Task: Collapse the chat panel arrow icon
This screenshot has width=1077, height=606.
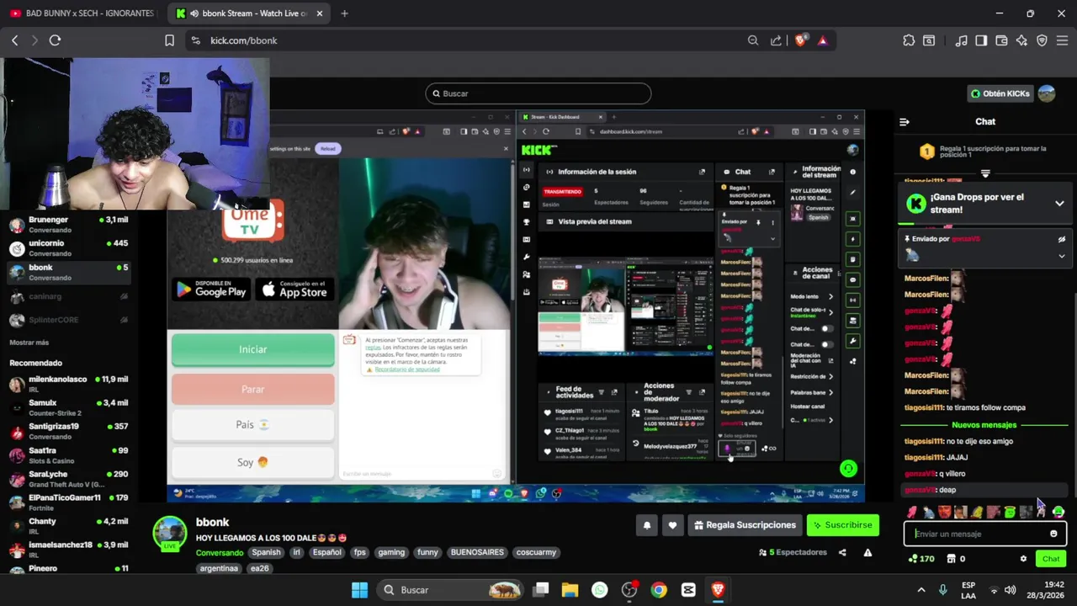Action: pos(905,122)
